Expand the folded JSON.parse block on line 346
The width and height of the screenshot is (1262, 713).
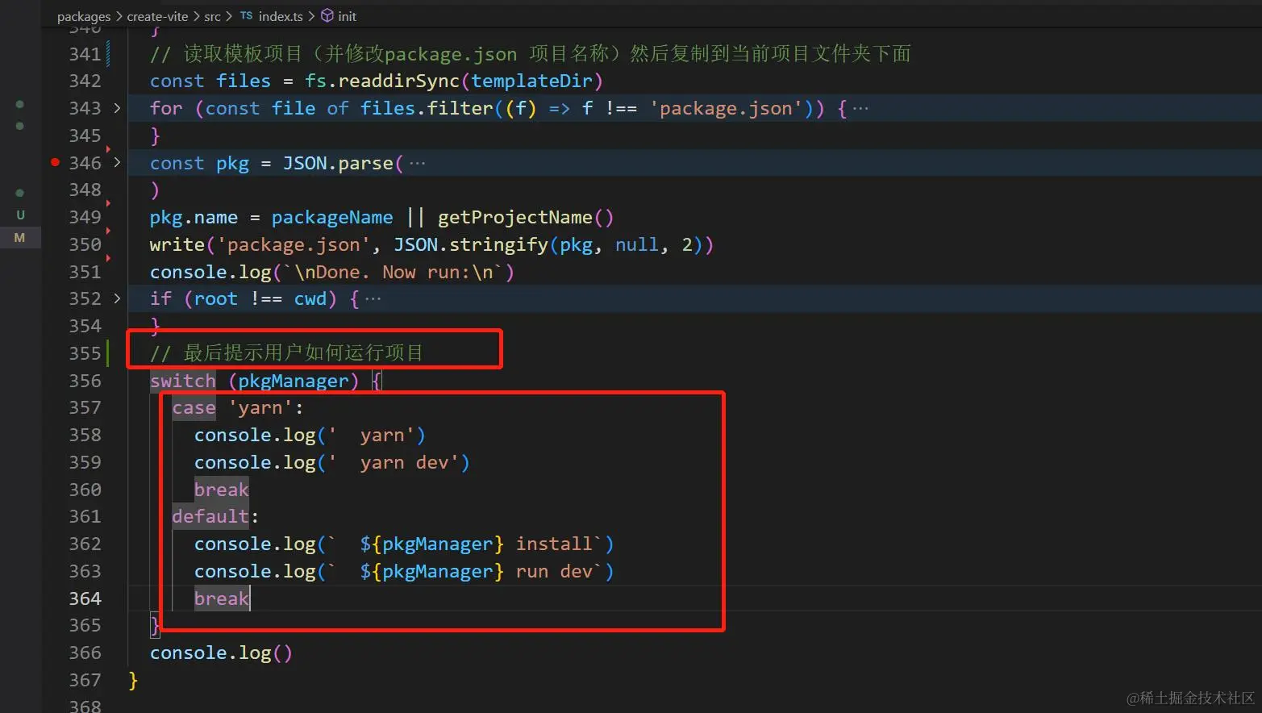(x=117, y=163)
